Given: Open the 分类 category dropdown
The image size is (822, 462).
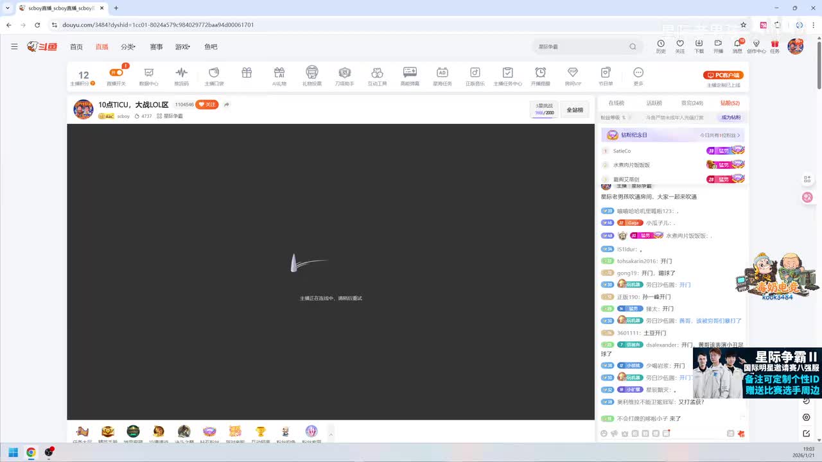Looking at the screenshot, I should click(128, 47).
